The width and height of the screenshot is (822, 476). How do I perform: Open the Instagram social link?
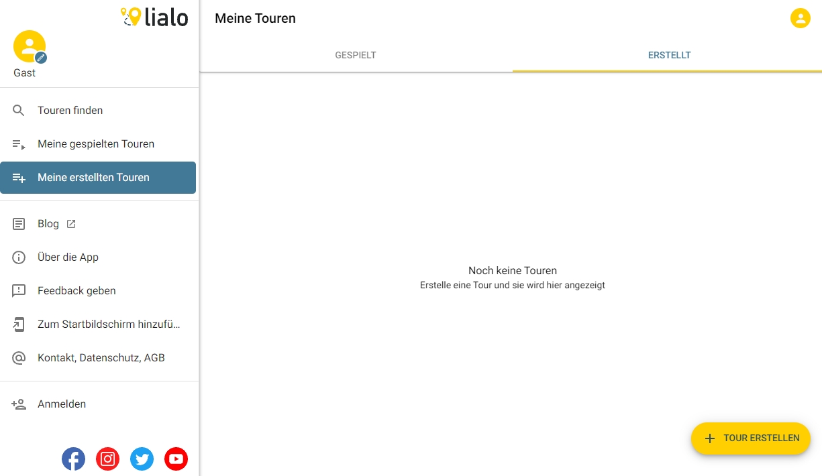[107, 459]
